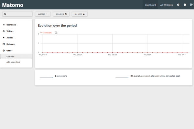The width and height of the screenshot is (194, 129).
Task: Click the conversion rate sparkline graph
Action: coord(122,77)
